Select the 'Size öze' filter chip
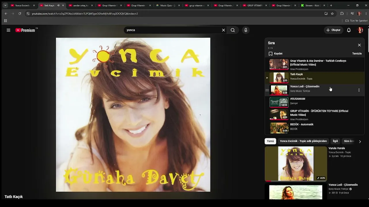369x207 pixels. [349, 141]
